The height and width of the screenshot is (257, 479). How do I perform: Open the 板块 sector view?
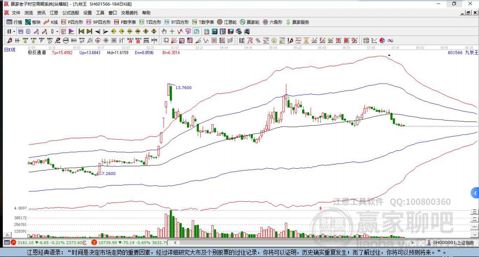(33, 22)
